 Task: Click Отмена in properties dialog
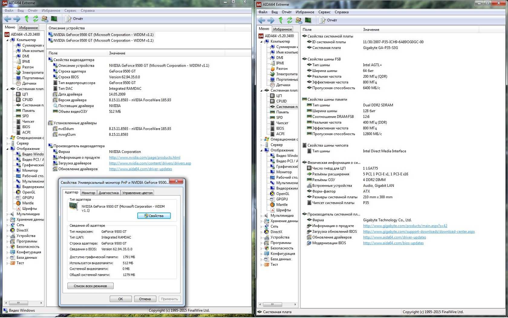click(145, 299)
